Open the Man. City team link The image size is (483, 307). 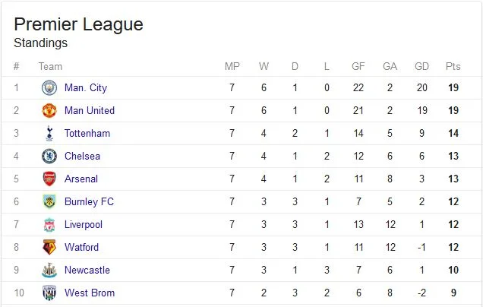click(x=86, y=88)
